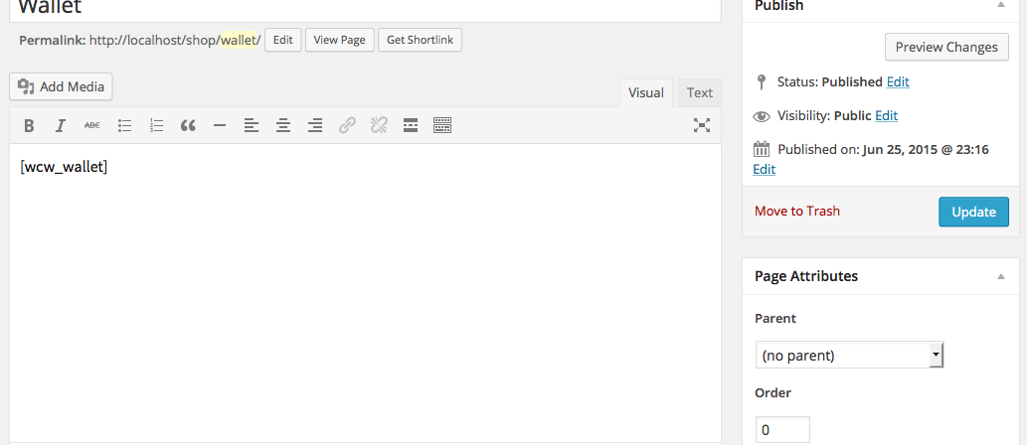Open Add Media dialog

coord(61,86)
